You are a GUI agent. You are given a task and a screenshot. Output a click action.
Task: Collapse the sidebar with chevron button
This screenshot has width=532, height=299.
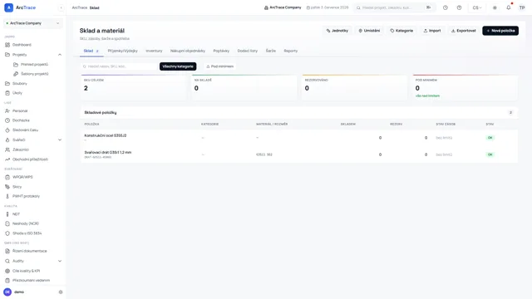pyautogui.click(x=61, y=7)
